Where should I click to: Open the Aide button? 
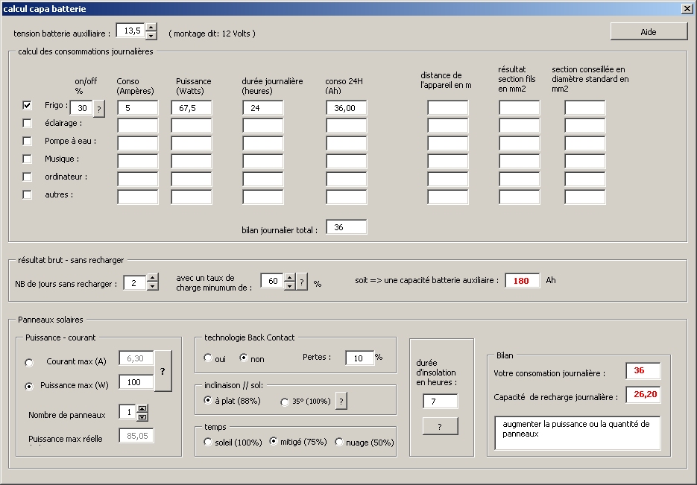point(649,31)
